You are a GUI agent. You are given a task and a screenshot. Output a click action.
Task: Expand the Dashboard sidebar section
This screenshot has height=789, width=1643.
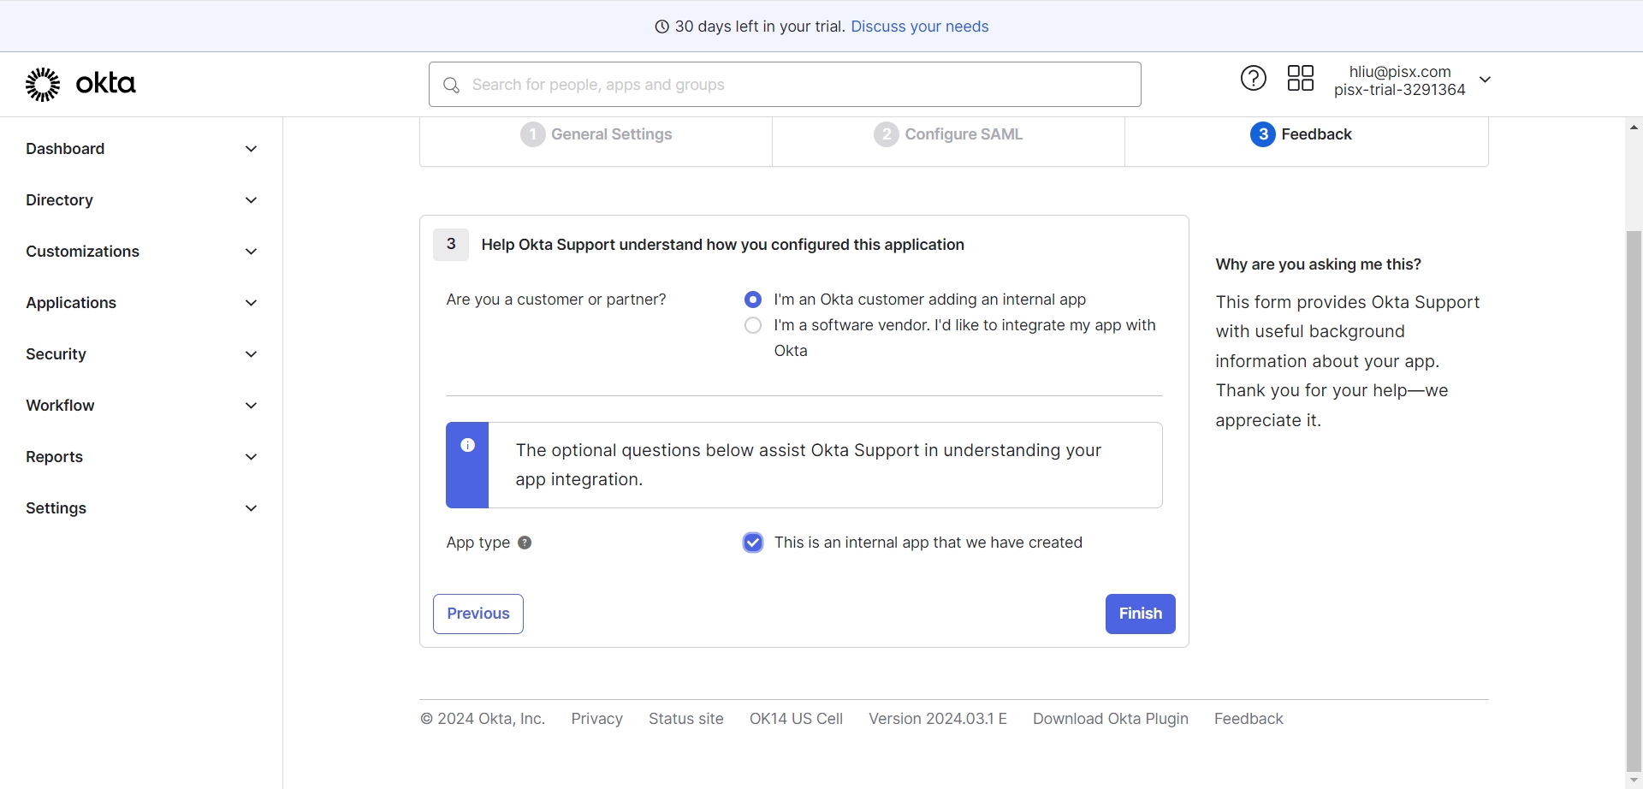pyautogui.click(x=141, y=149)
